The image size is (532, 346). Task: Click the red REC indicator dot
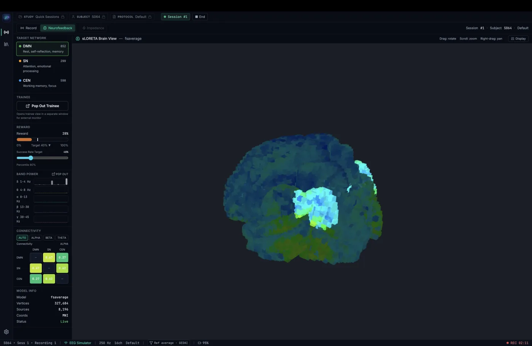[x=508, y=343]
